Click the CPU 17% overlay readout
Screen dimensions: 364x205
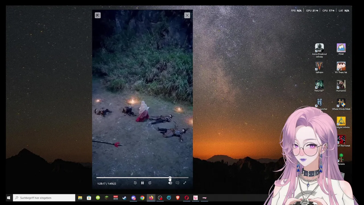(328, 11)
